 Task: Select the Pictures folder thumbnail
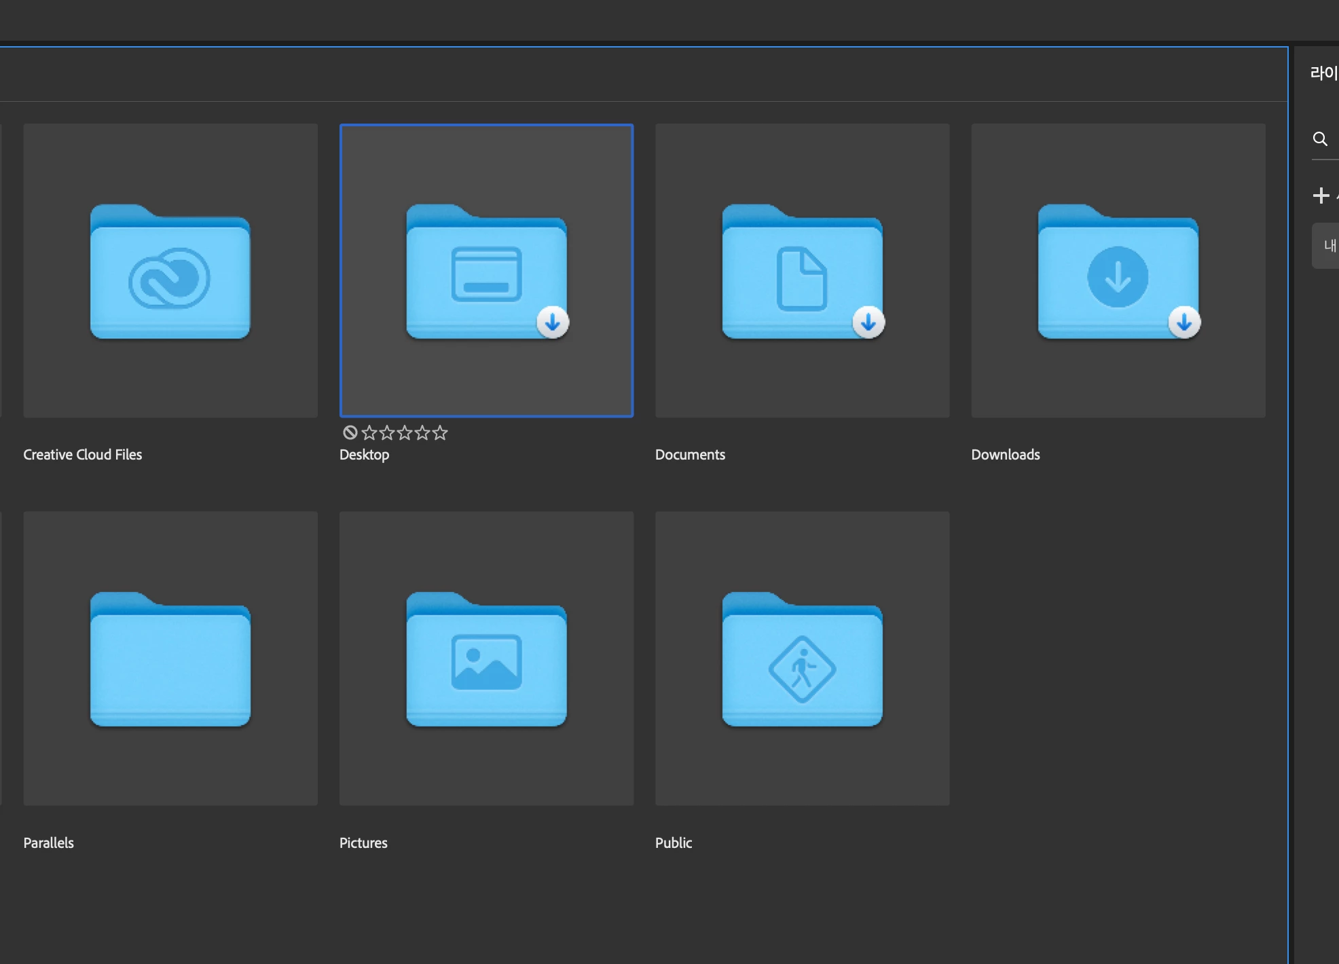tap(486, 658)
